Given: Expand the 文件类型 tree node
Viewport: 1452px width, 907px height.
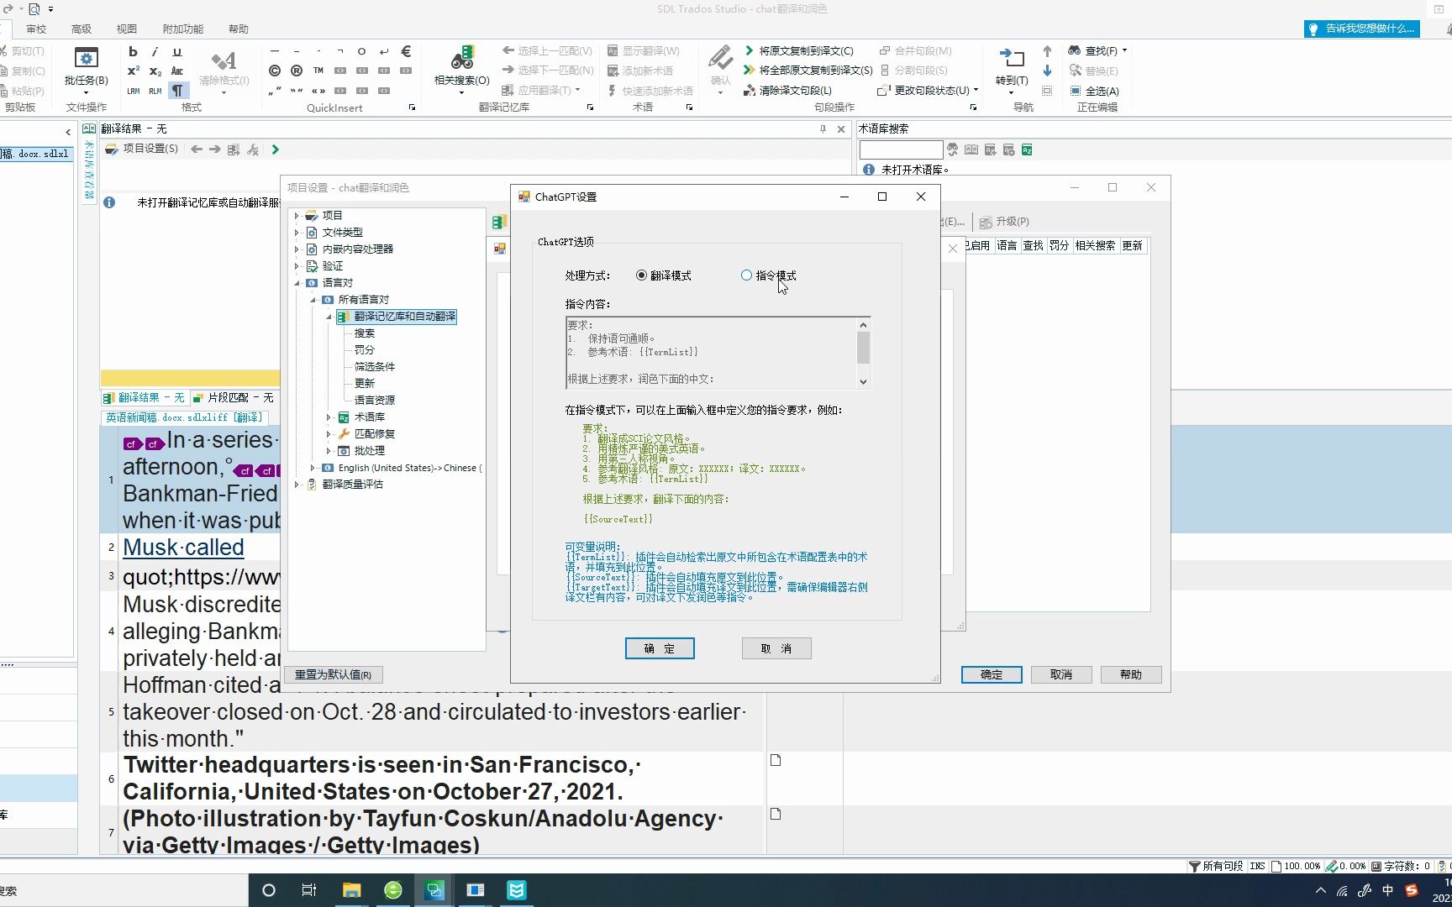Looking at the screenshot, I should pos(297,233).
